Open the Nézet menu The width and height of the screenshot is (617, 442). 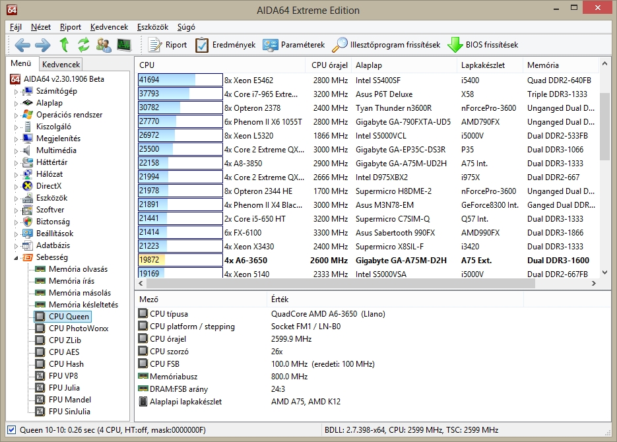click(41, 27)
